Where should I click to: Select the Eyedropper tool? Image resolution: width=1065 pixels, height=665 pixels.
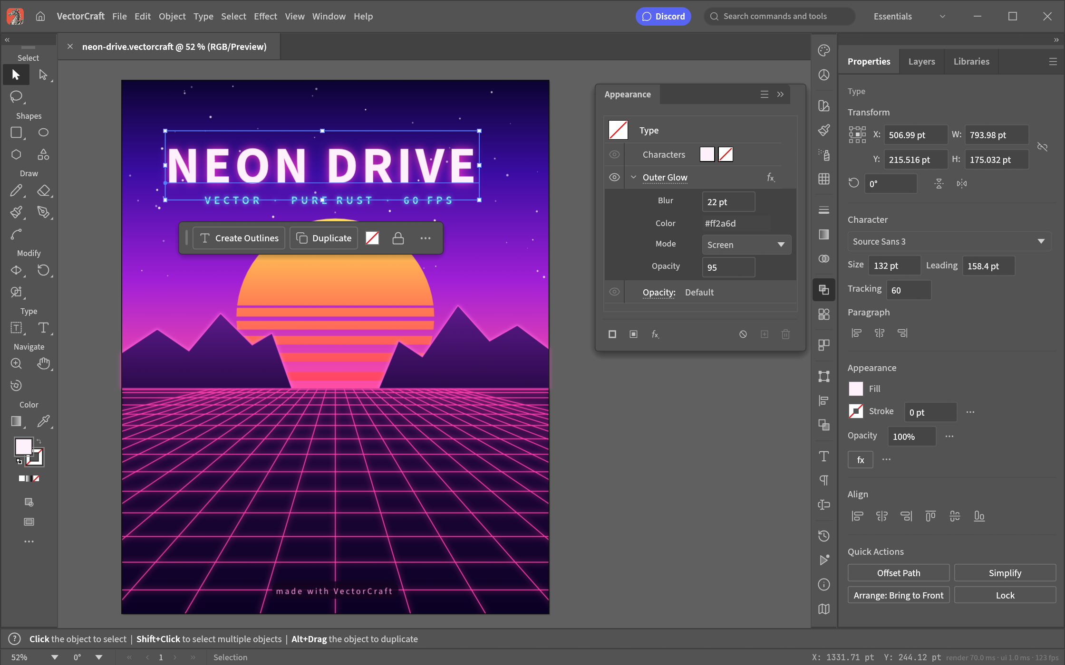click(x=43, y=421)
